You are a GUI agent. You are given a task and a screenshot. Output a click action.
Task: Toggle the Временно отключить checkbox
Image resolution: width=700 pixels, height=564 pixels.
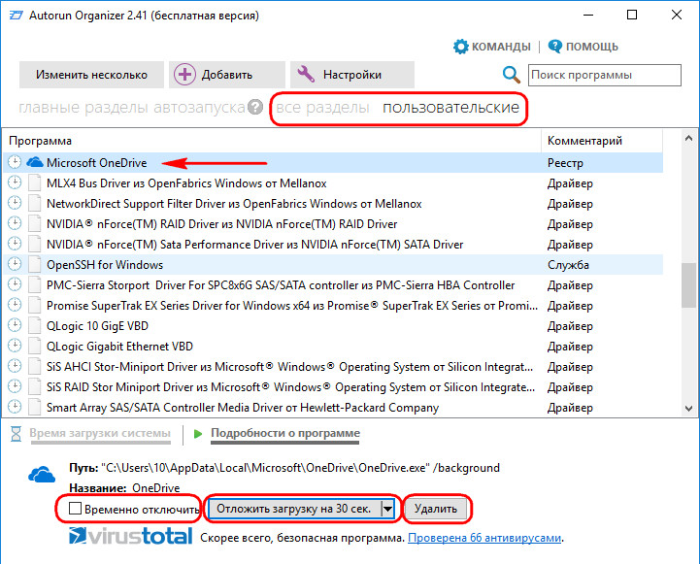click(x=75, y=509)
